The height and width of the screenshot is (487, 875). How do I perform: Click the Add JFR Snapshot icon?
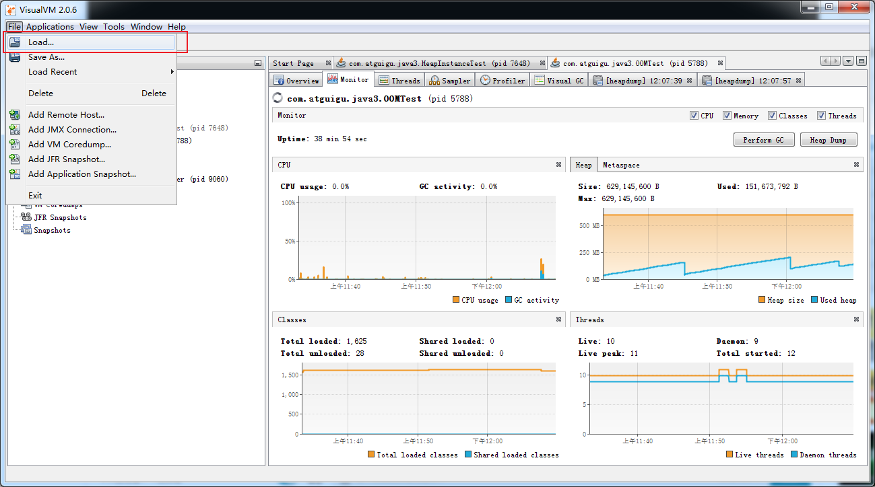(x=15, y=159)
